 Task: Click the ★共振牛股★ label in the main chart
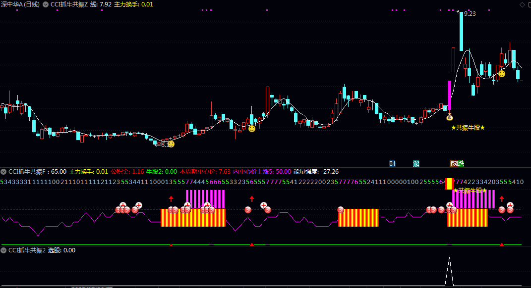[x=468, y=128]
